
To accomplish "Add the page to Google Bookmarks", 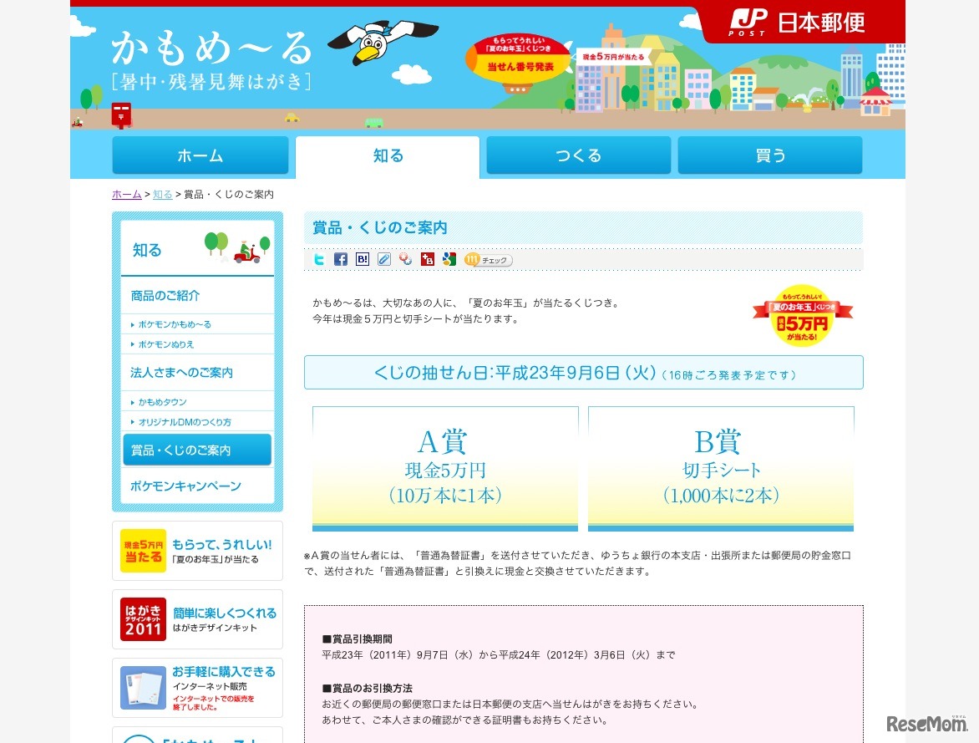I will 449,259.
